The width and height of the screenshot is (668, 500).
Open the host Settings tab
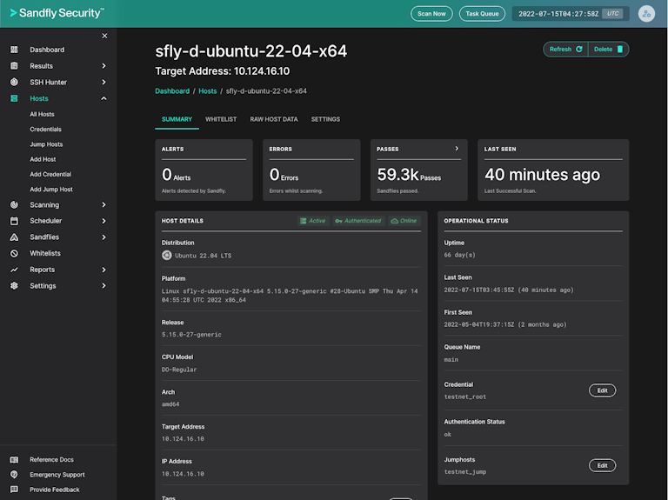[x=325, y=119]
